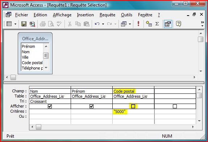Open the View button dropdown arrow
Viewport: 208px width, 142px height.
(15, 24)
